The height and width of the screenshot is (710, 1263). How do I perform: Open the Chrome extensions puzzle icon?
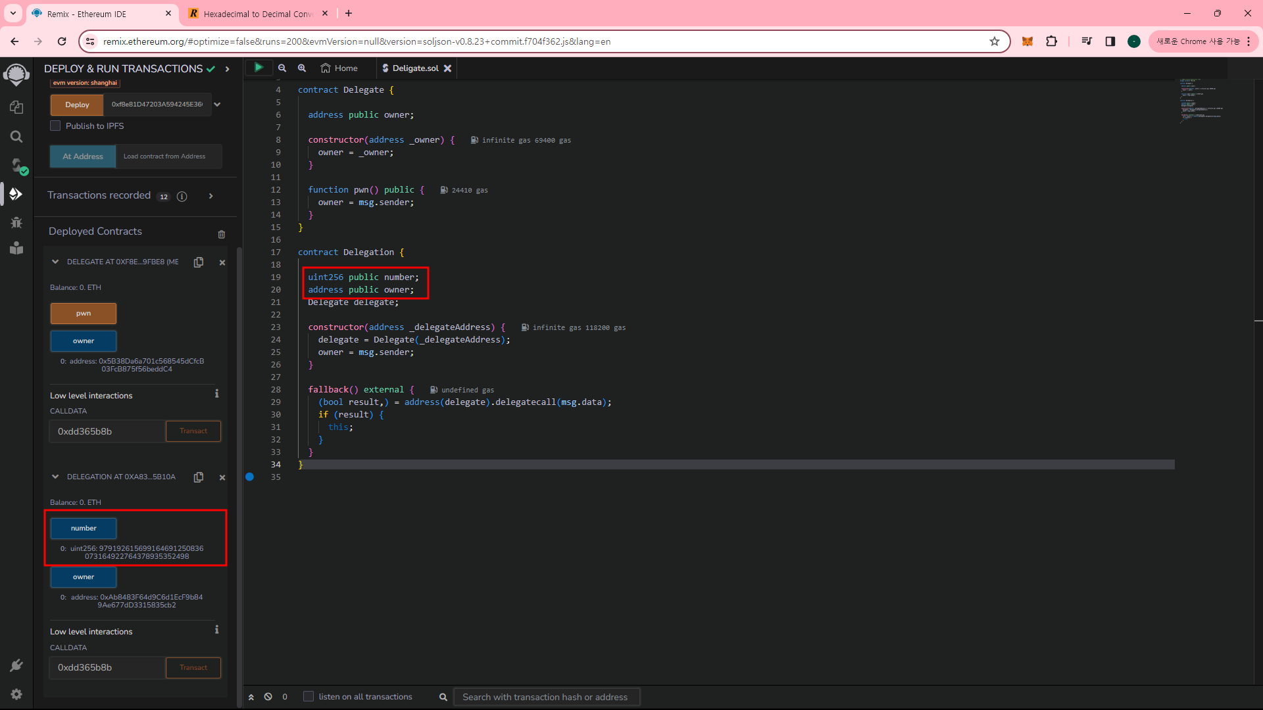(1051, 41)
